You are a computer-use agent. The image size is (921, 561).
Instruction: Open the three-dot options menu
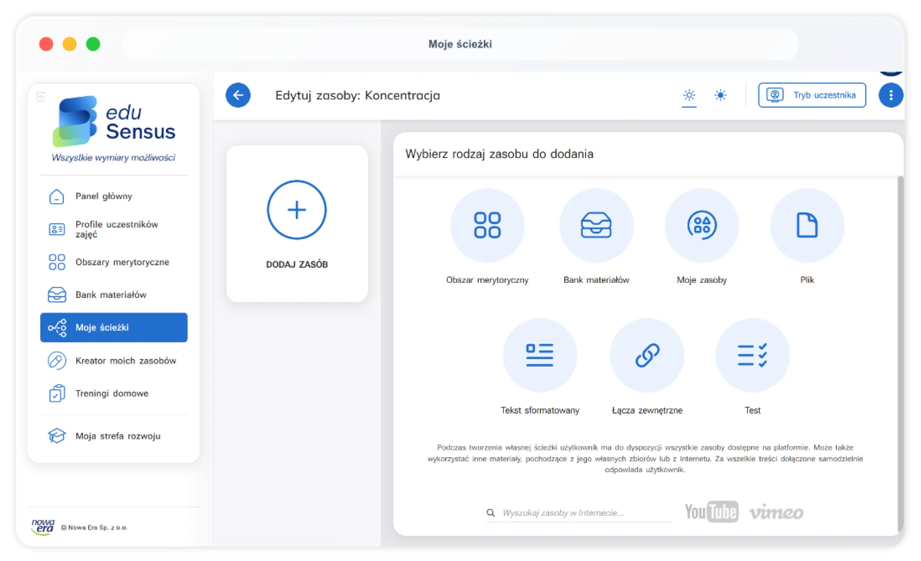click(891, 95)
